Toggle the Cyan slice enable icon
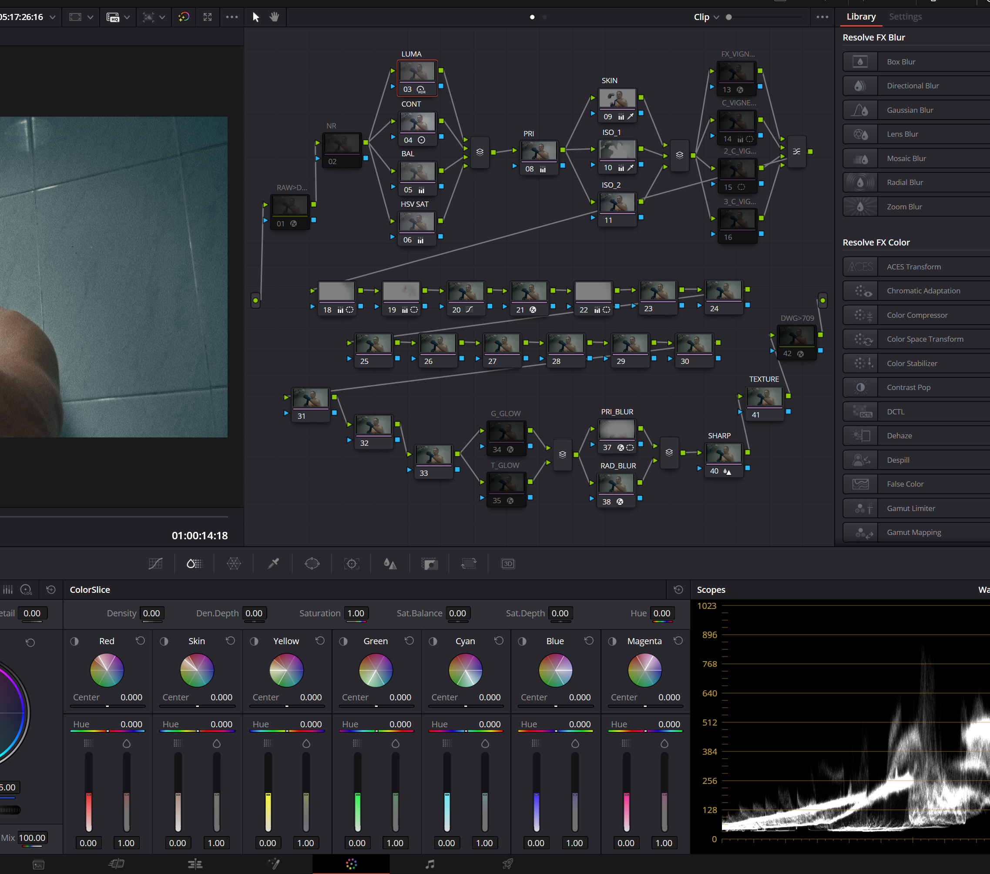The width and height of the screenshot is (990, 874). coord(433,641)
